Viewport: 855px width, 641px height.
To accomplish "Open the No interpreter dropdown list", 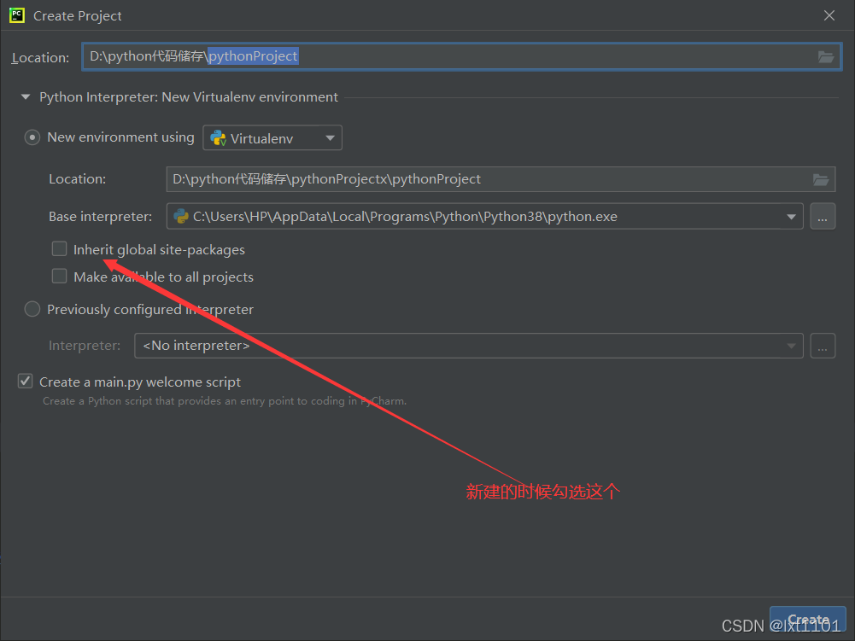I will tap(791, 345).
